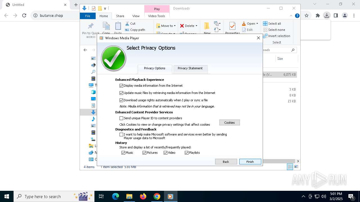Click Select all in Explorer ribbon
Image resolution: width=360 pixels, height=202 pixels.
point(272,24)
